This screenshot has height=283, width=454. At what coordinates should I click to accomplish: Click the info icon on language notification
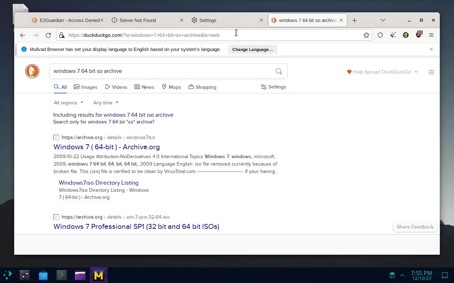click(x=24, y=49)
